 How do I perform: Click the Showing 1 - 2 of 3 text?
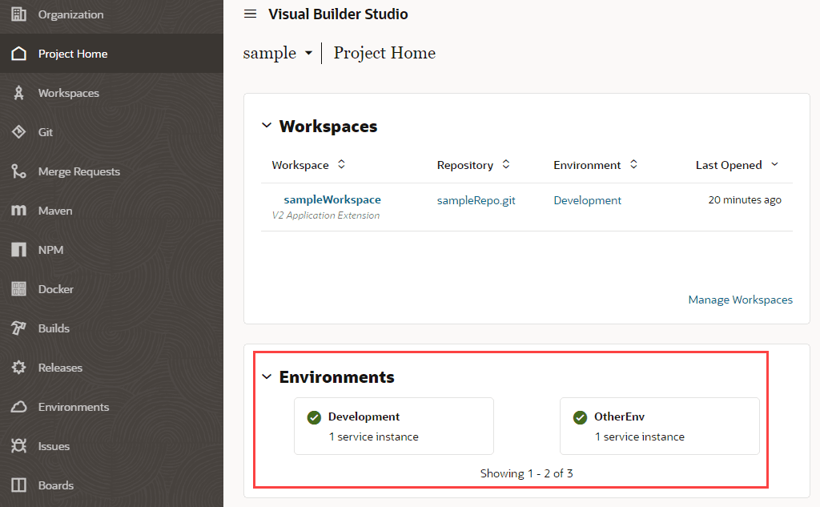[527, 473]
